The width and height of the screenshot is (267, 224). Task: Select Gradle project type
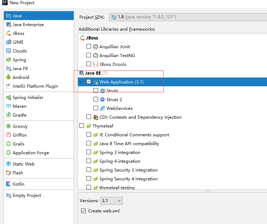(39, 115)
